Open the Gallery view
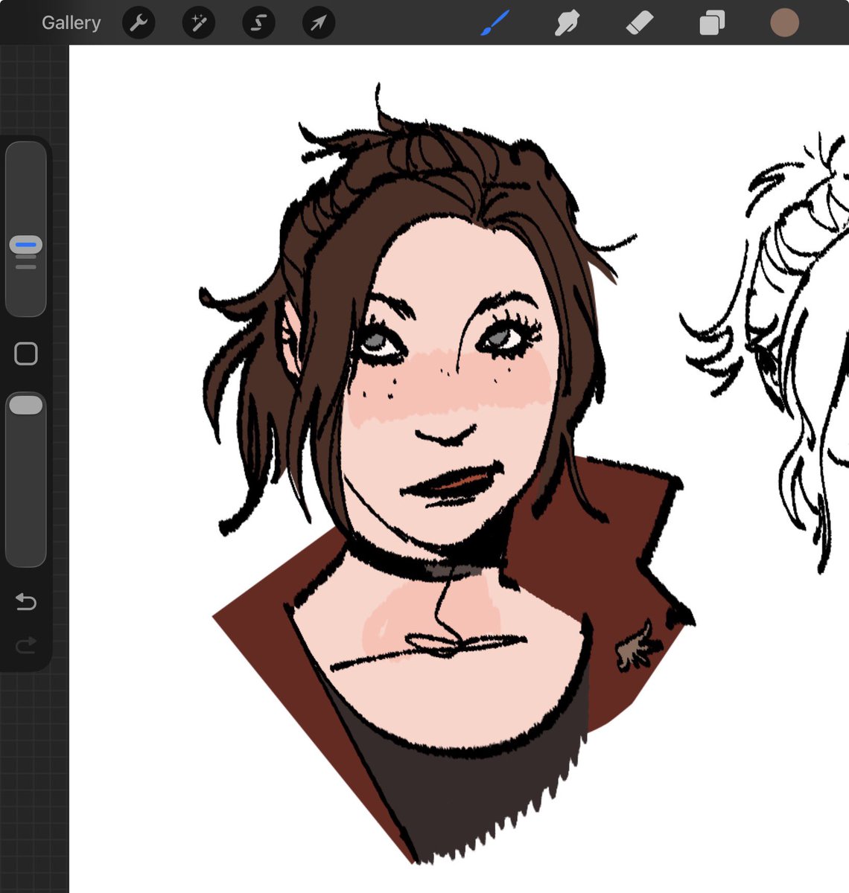This screenshot has width=849, height=893. 71,23
